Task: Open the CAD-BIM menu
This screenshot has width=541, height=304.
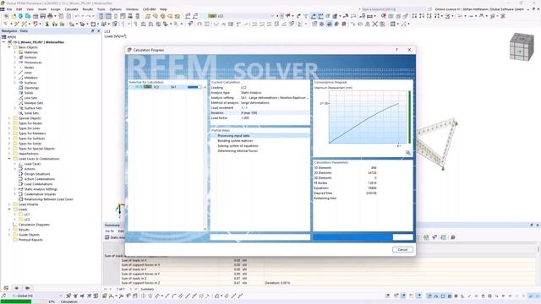Action: [x=150, y=9]
